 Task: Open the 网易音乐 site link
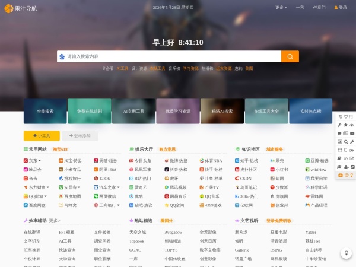tap(176, 196)
